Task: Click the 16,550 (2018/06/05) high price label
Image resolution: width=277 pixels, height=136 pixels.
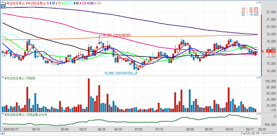Action: click(116, 35)
